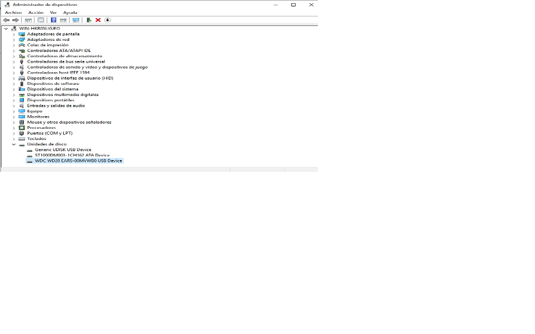Toggle the console tree toolbar icon
This screenshot has width=535, height=334.
click(28, 20)
